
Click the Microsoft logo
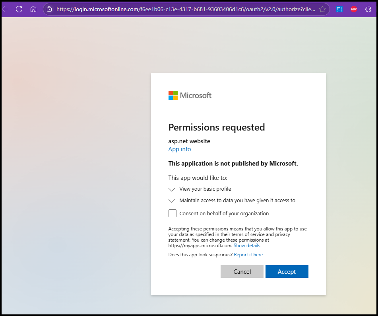click(x=190, y=96)
